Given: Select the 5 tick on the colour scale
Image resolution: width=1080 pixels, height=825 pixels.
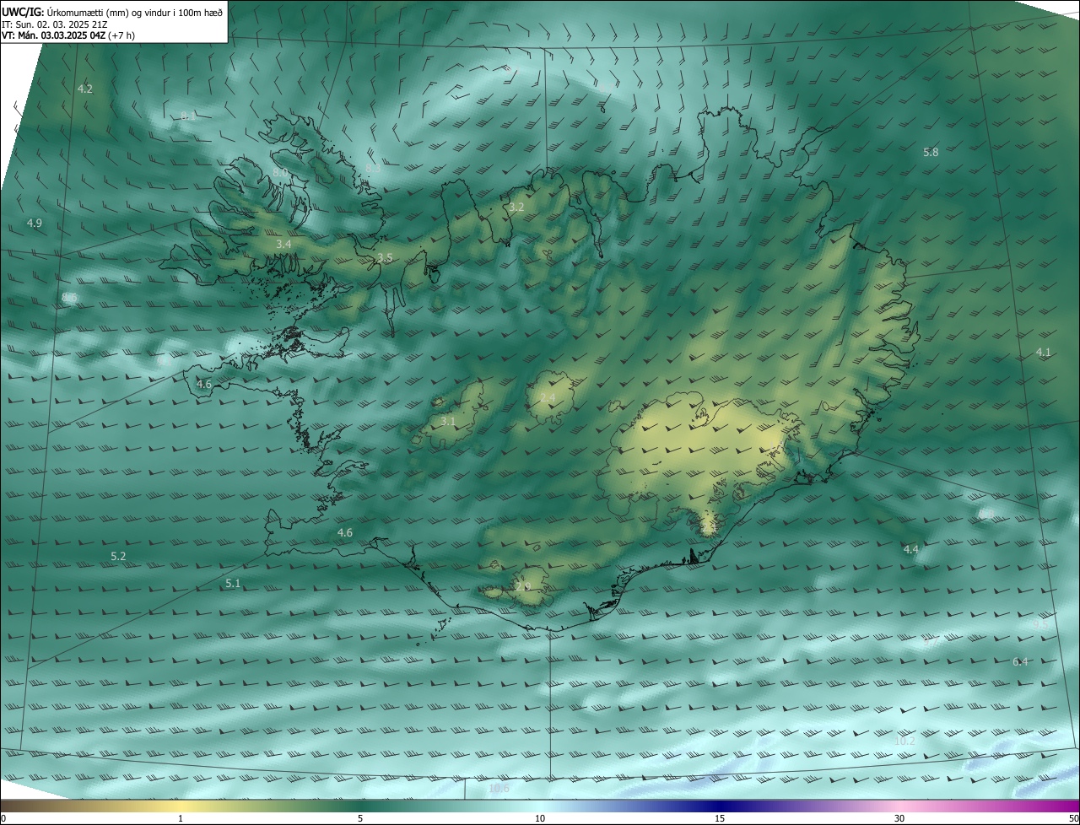Looking at the screenshot, I should point(360,818).
